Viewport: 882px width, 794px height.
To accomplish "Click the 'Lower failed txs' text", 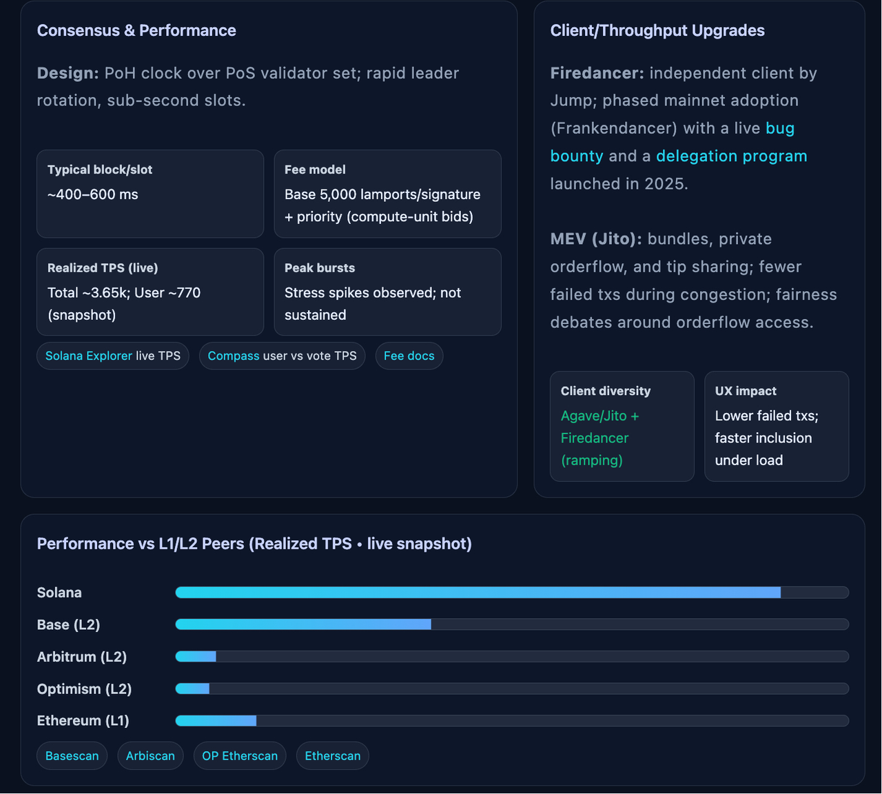I will coord(766,416).
